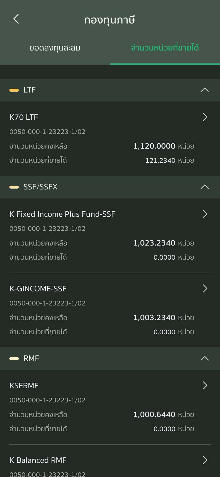Click the RMF color indicator dash
Screen dimensions: 220x477
pos(14,359)
